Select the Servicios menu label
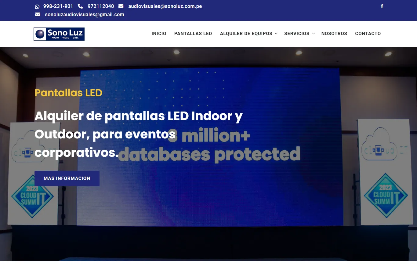This screenshot has width=417, height=275. tap(297, 34)
